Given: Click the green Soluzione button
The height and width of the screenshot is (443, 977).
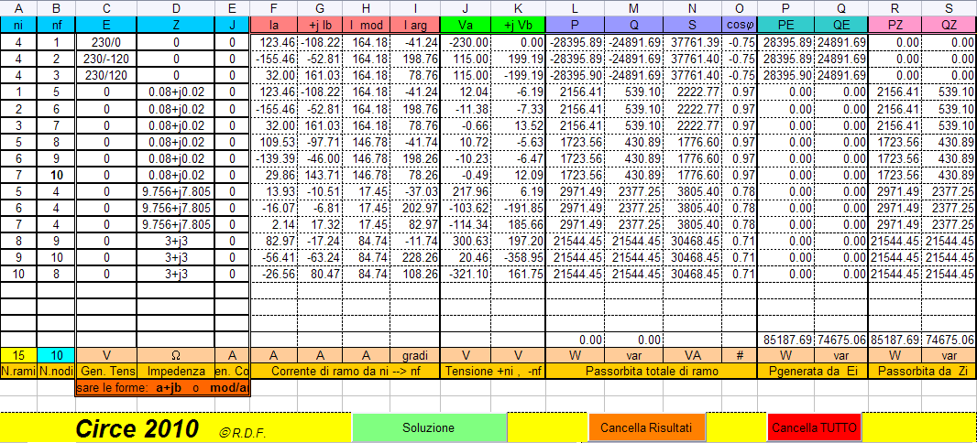Looking at the screenshot, I should (429, 427).
